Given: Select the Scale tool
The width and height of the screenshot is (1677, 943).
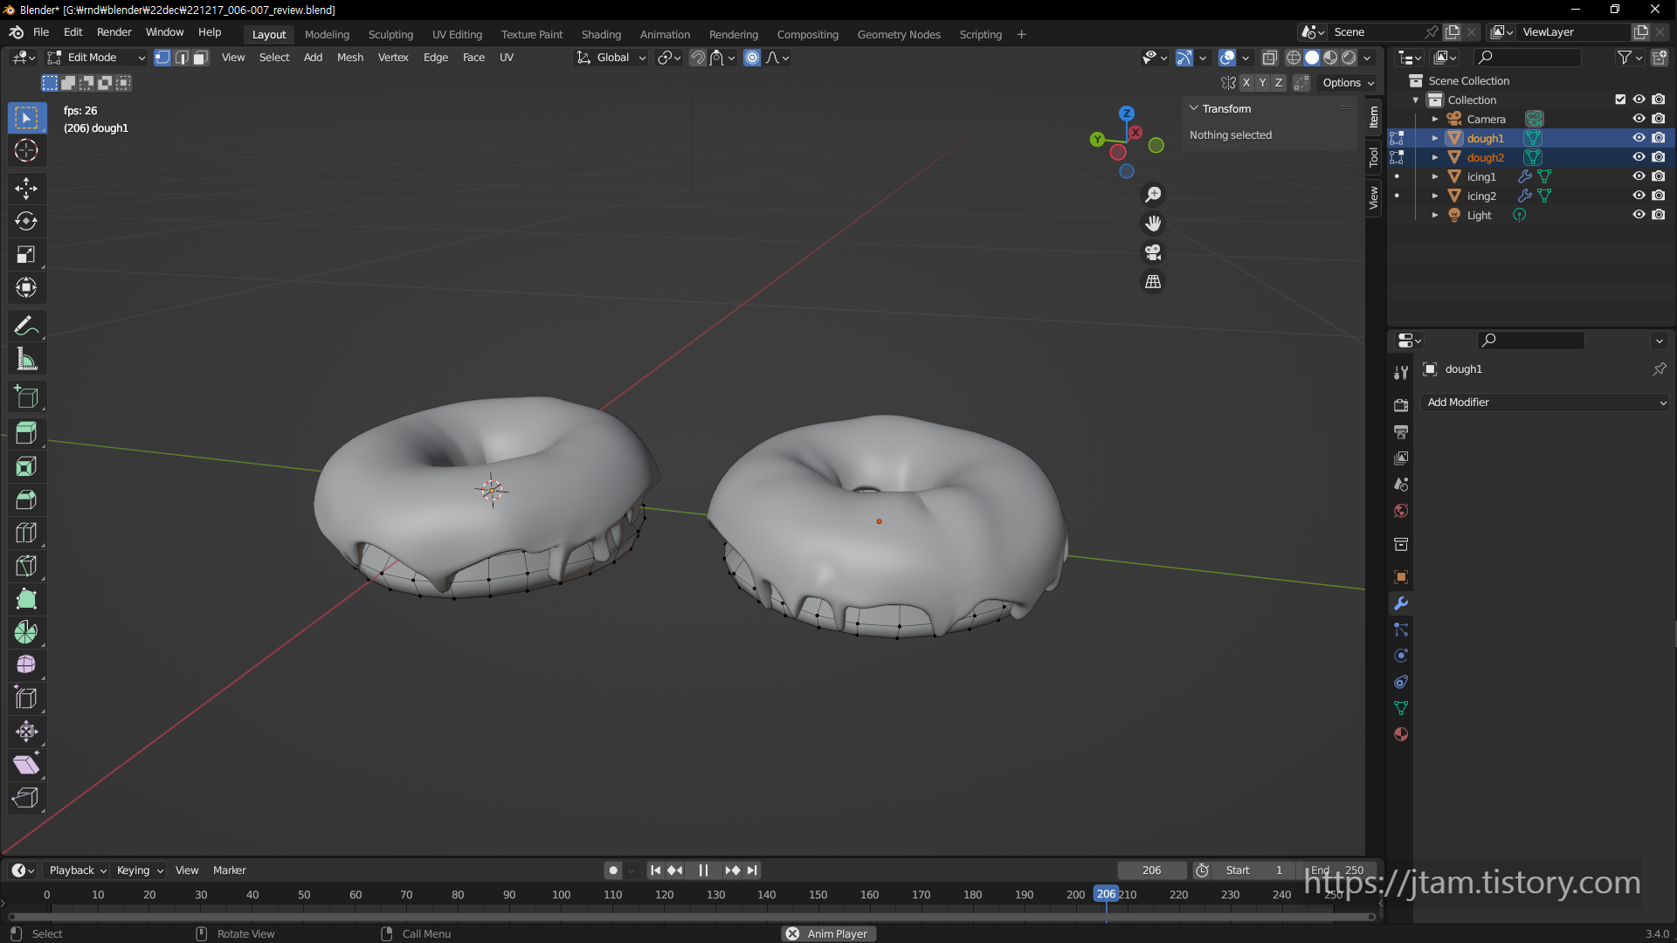Looking at the screenshot, I should click(x=26, y=254).
